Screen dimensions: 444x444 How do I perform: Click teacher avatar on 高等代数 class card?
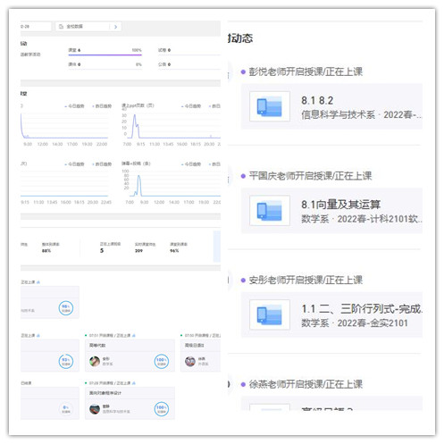click(x=95, y=361)
